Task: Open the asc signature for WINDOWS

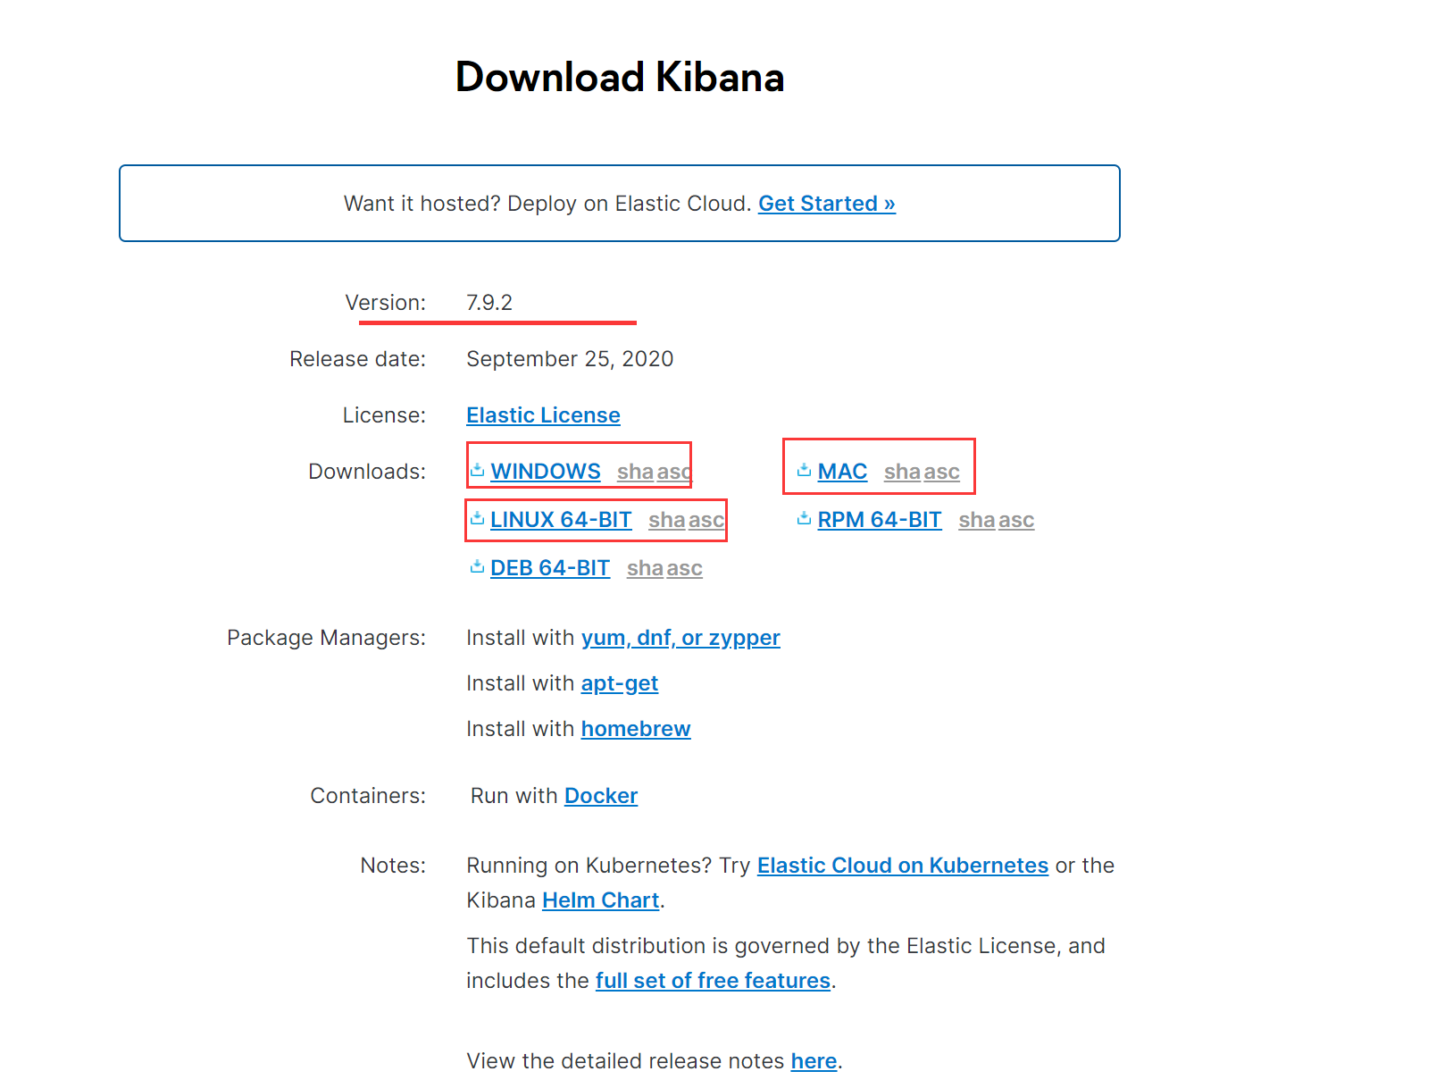Action: [x=674, y=472]
